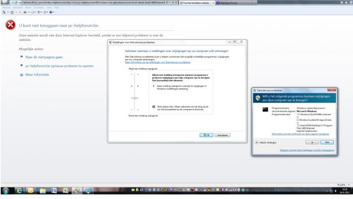Confirm UAC settings with the OK button

coord(206,135)
